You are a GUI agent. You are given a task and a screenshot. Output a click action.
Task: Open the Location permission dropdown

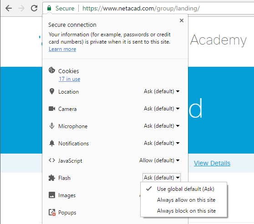[162, 91]
